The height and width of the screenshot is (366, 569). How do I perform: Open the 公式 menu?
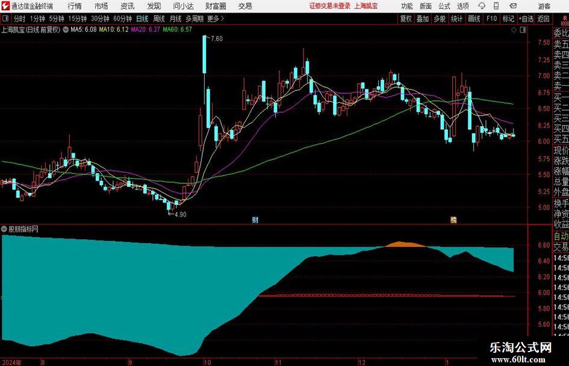click(444, 6)
